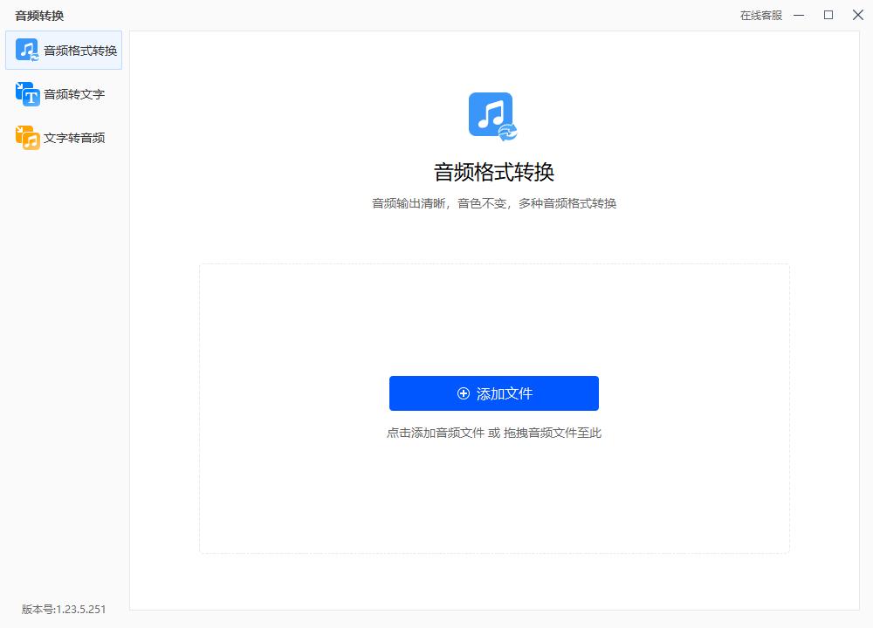Viewport: 873px width, 628px height.
Task: Click the subtitle text about audio formats
Action: pyautogui.click(x=494, y=202)
